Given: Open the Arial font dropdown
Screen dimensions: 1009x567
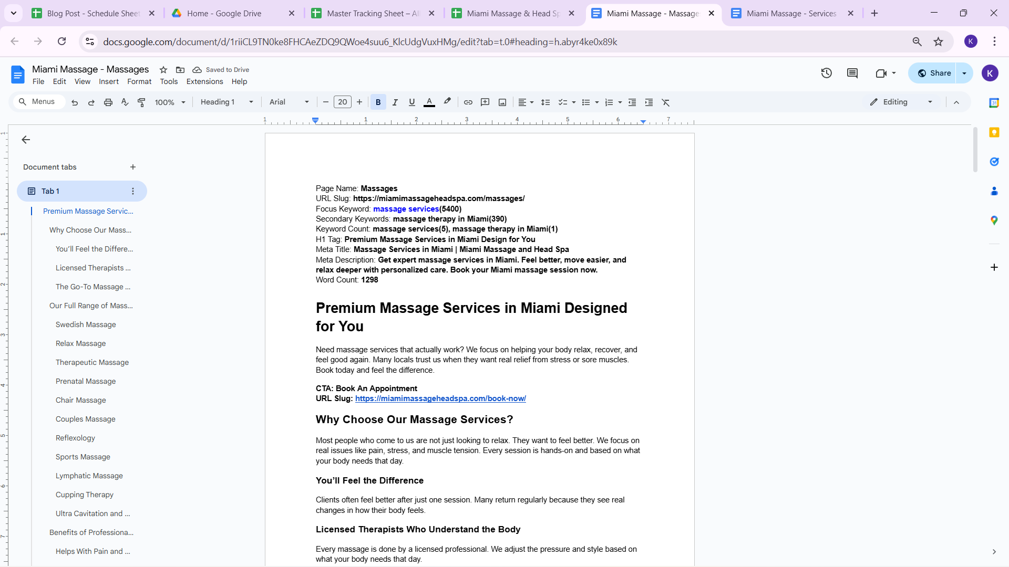Looking at the screenshot, I should coord(289,102).
